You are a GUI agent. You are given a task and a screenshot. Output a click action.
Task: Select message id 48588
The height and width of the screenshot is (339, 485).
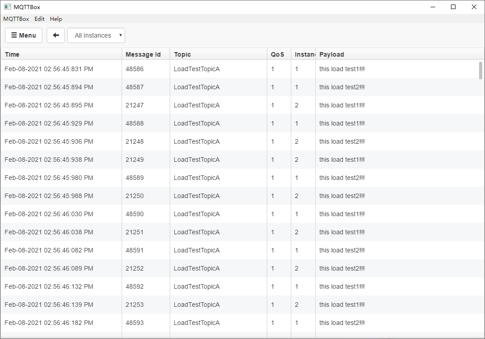tap(135, 123)
